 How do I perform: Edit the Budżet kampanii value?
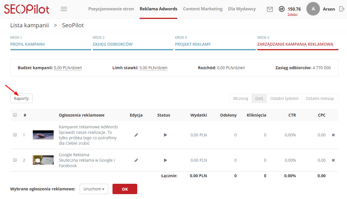coord(68,68)
